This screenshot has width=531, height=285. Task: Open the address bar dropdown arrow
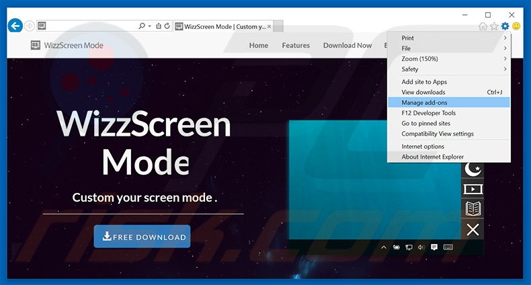(x=150, y=26)
